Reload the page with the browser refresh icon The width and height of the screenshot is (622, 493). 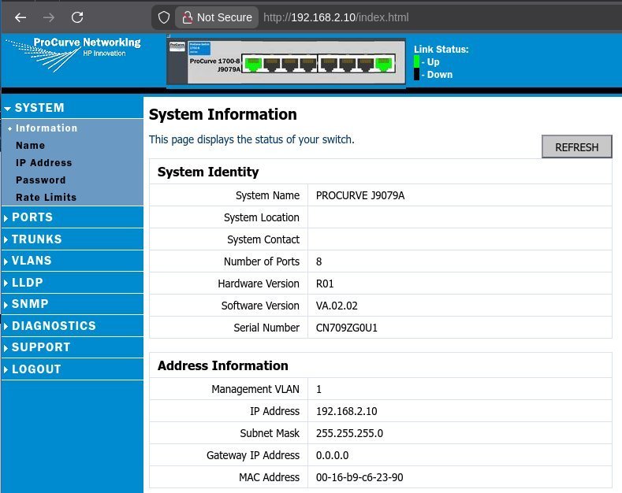[77, 17]
